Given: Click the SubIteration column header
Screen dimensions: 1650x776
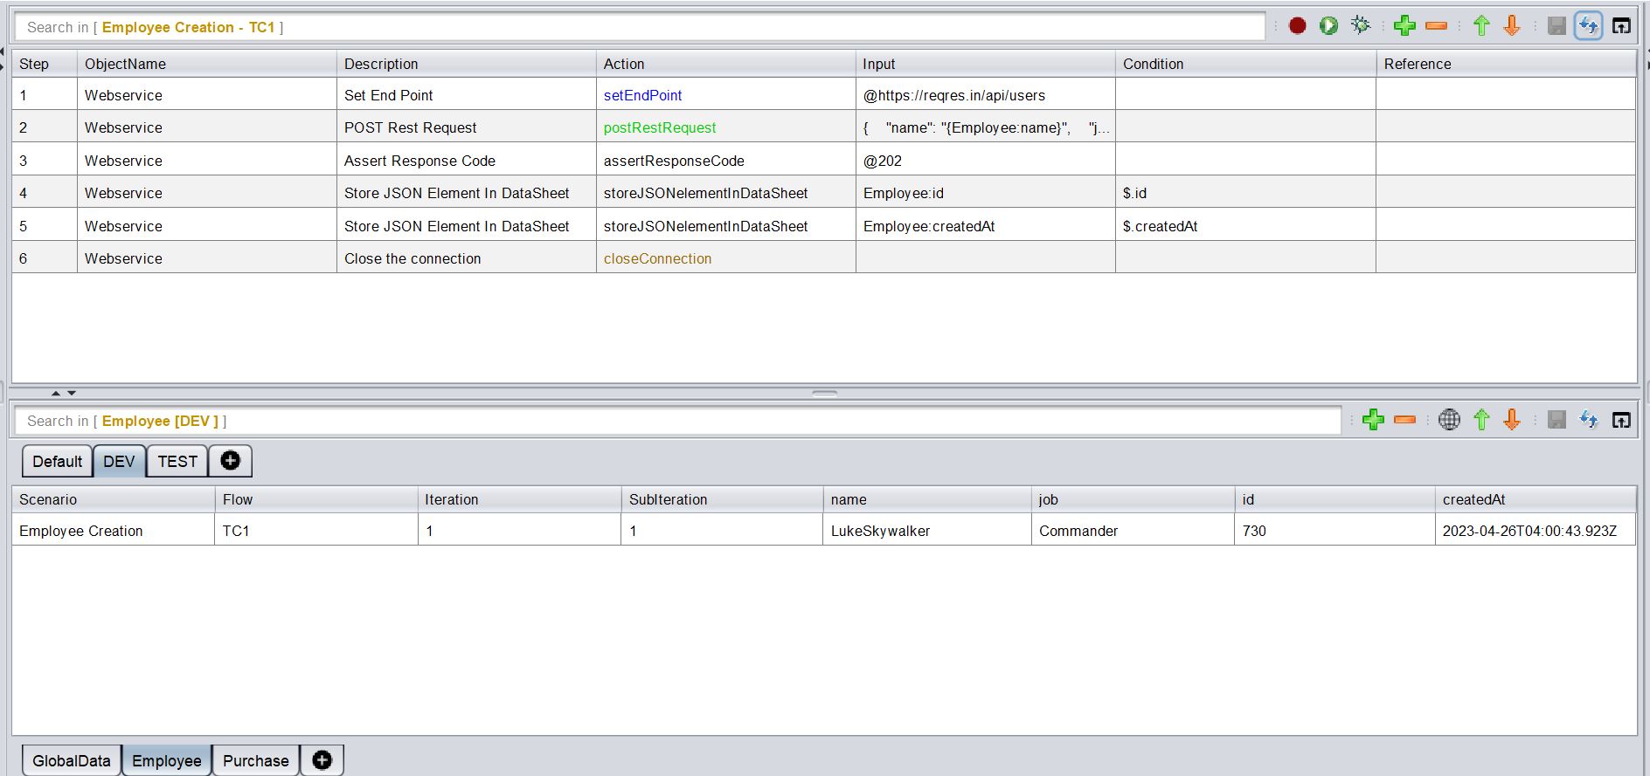Looking at the screenshot, I should [x=722, y=499].
